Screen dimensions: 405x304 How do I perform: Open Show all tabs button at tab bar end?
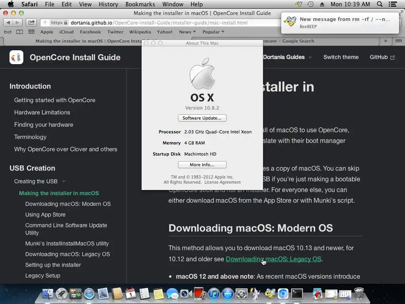(x=399, y=41)
